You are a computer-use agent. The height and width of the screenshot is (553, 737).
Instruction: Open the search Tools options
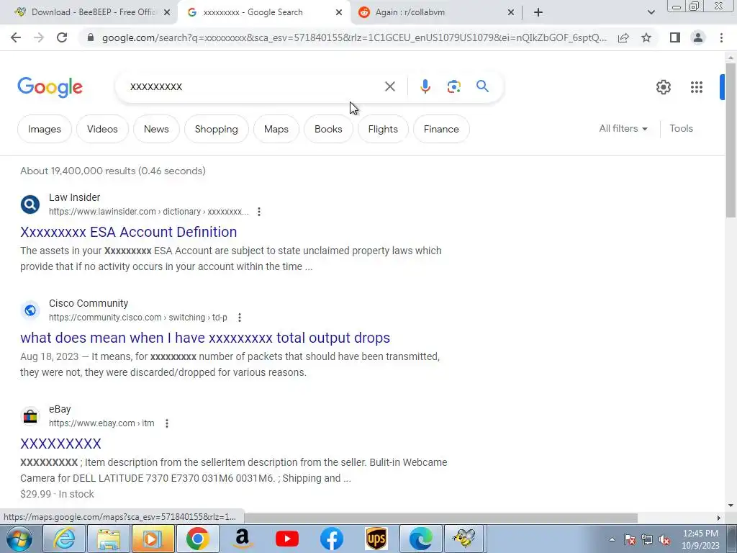(x=681, y=128)
